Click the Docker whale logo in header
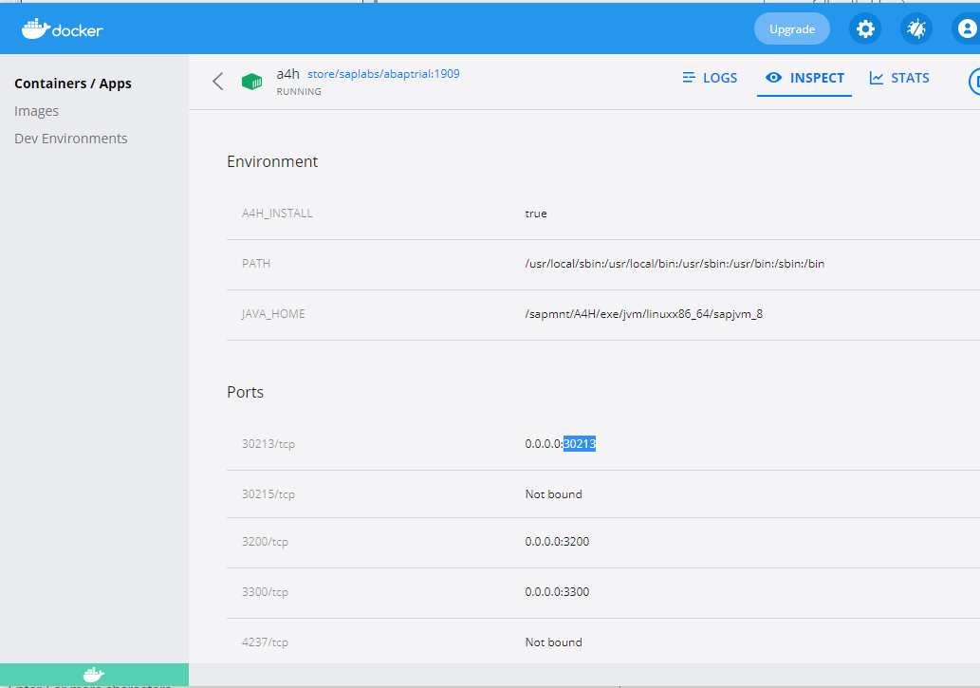The image size is (980, 688). point(63,29)
